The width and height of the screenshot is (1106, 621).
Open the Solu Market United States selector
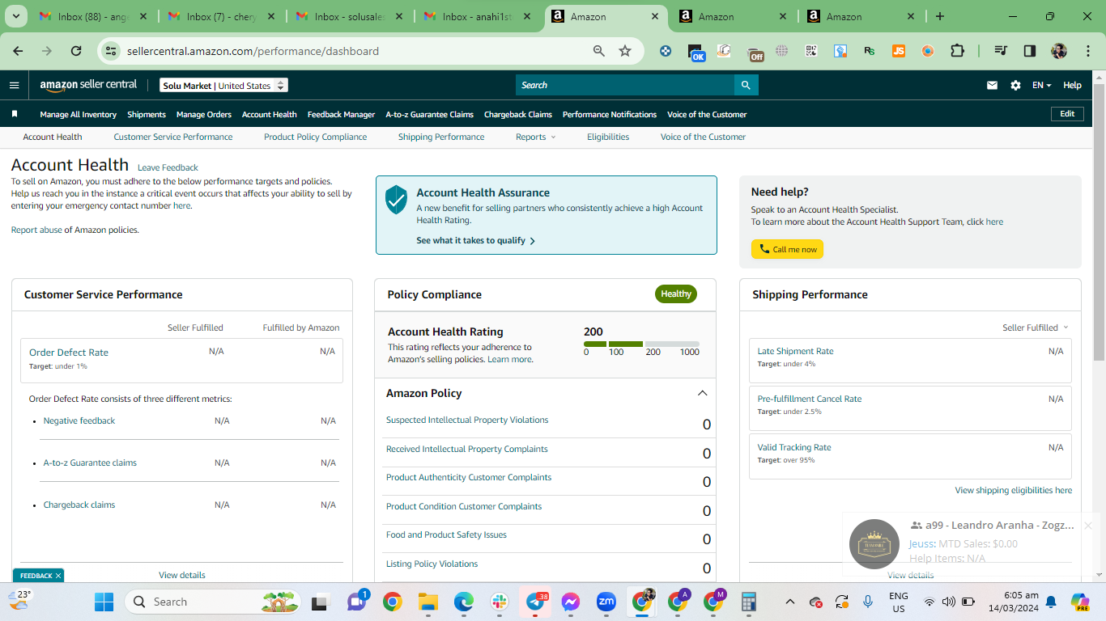click(x=223, y=86)
